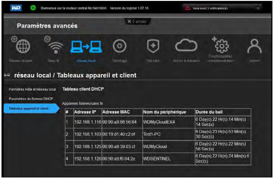The height and width of the screenshot is (178, 273).
Task: Click MAC address 00:90:a9:66:56:64
Action: (x=120, y=122)
